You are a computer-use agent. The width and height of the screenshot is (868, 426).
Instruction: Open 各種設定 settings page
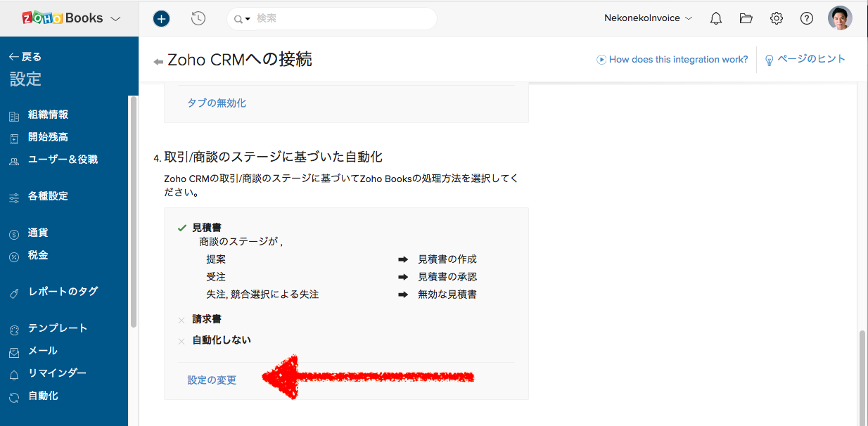pyautogui.click(x=48, y=196)
